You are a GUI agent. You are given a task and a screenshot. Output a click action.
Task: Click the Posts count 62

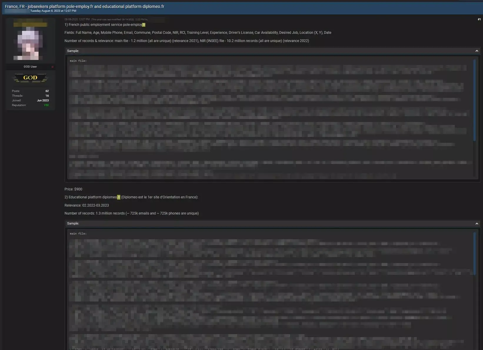click(x=47, y=91)
